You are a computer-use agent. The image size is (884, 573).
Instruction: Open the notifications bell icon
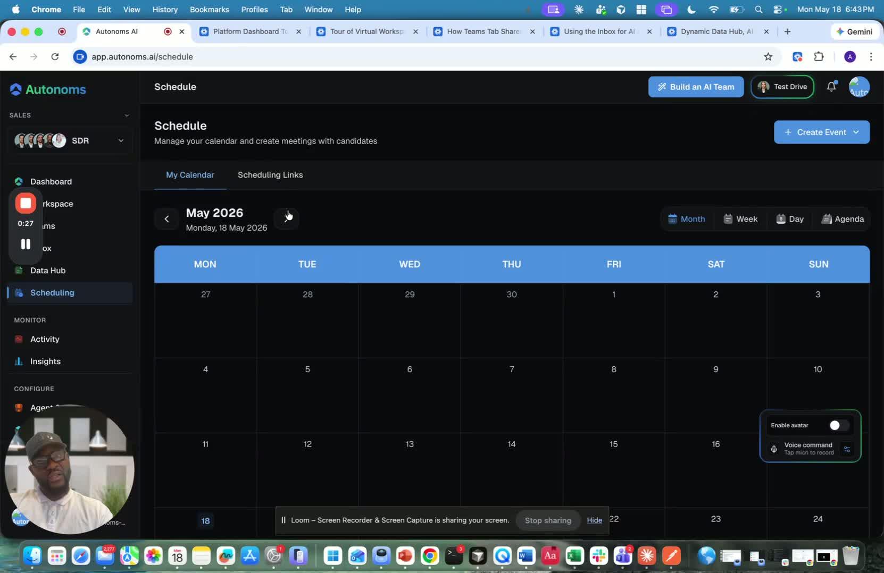tap(831, 87)
